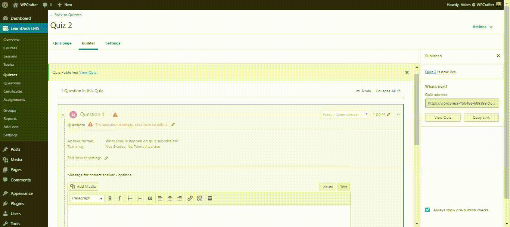Switch editor to Visual tab
This screenshot has height=227, width=510.
click(x=327, y=187)
